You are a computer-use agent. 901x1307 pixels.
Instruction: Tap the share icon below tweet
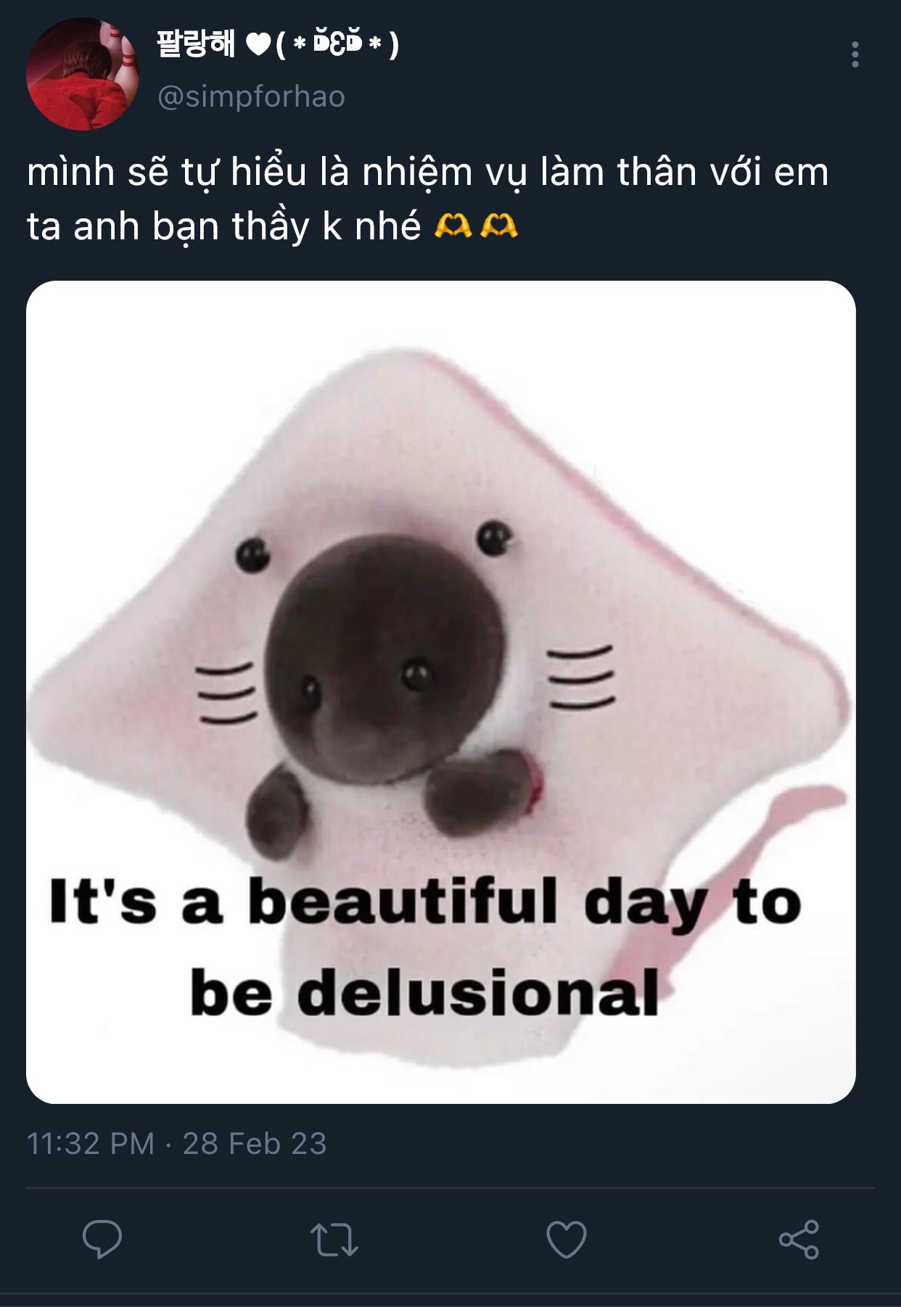(x=799, y=1240)
